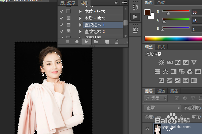Add a Brightness/Contrast adjustment

pyautogui.click(x=161, y=62)
